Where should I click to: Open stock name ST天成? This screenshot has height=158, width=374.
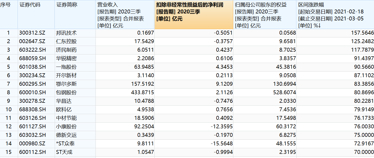pyautogui.click(x=64, y=152)
